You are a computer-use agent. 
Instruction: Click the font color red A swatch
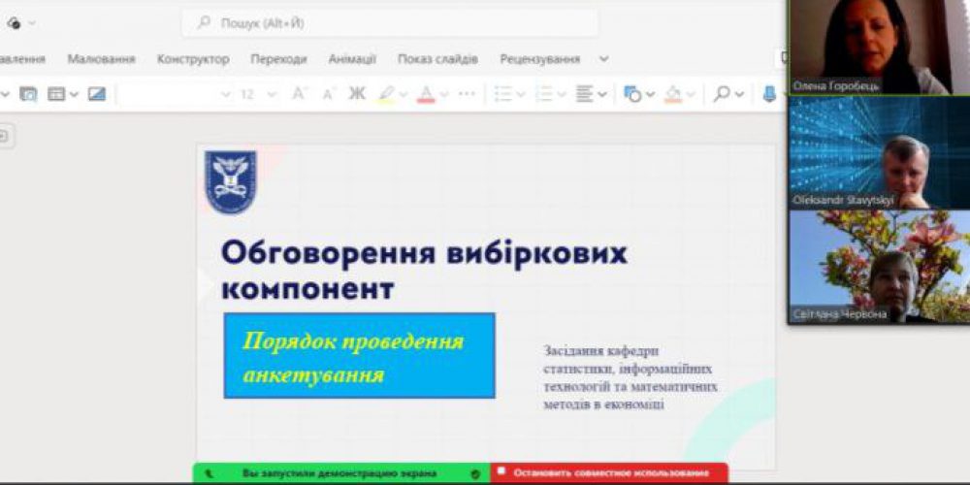point(425,94)
